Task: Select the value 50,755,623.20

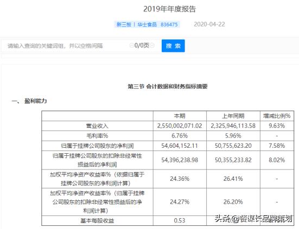Action: [x=233, y=146]
